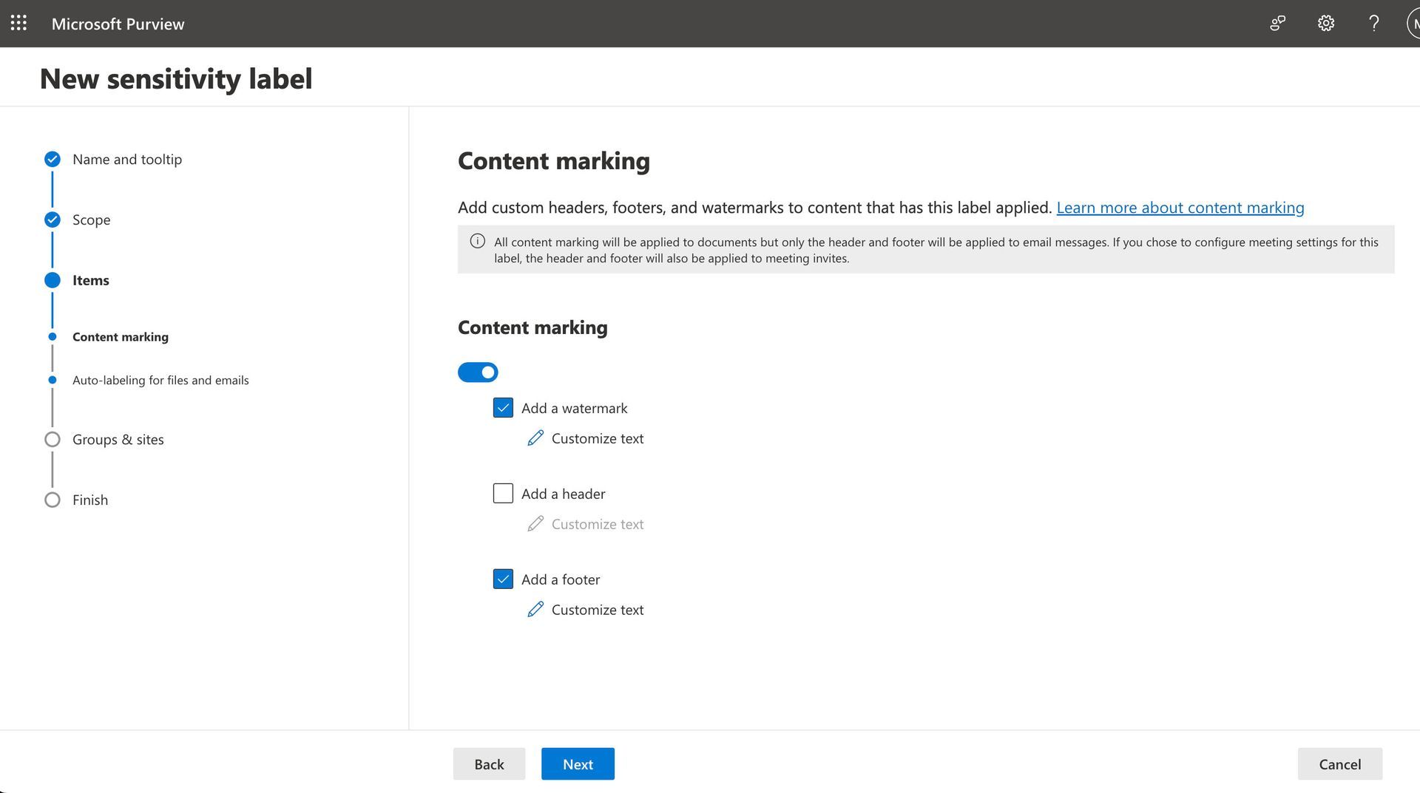Uncheck the Add a watermark checkbox

click(x=503, y=408)
